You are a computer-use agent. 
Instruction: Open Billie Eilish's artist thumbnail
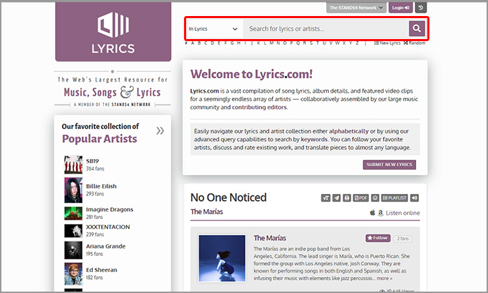point(73,190)
